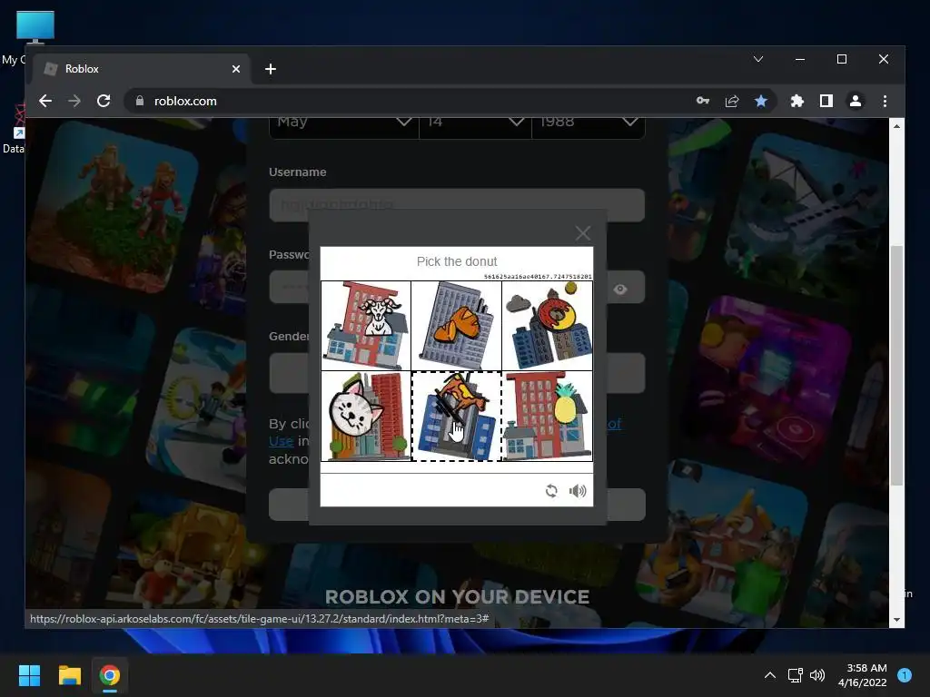This screenshot has width=930, height=697.
Task: Select the Roblox browser tab
Action: [x=141, y=69]
